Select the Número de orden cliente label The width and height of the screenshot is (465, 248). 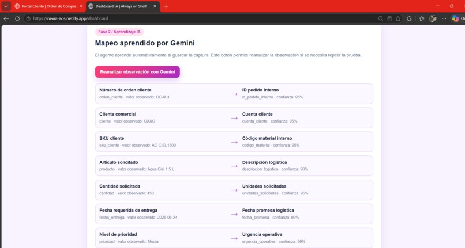click(x=125, y=90)
